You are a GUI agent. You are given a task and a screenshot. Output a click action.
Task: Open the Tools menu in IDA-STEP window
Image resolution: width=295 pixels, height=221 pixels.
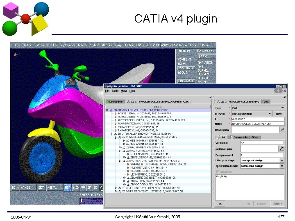(115, 91)
